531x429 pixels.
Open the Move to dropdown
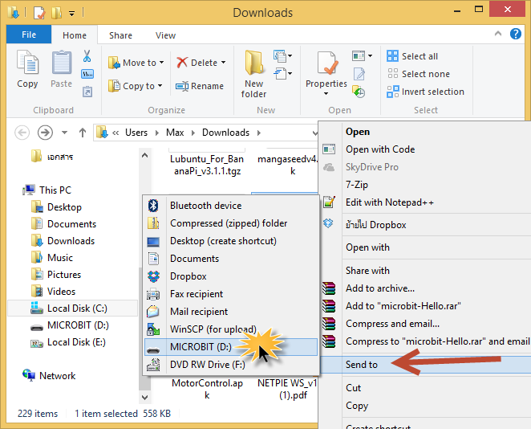[x=136, y=63]
